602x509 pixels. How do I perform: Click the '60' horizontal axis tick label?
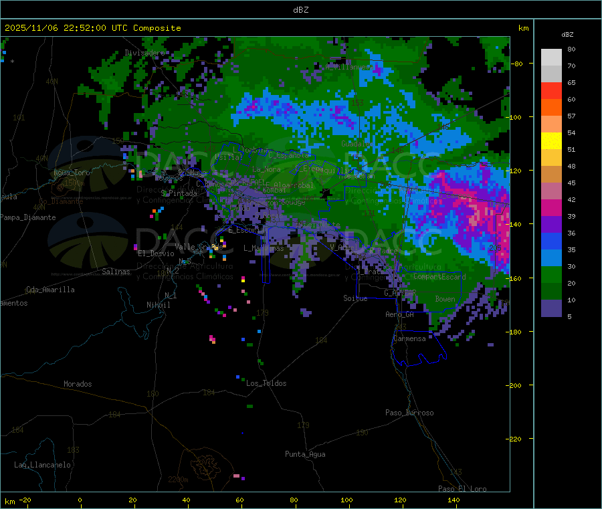[239, 500]
